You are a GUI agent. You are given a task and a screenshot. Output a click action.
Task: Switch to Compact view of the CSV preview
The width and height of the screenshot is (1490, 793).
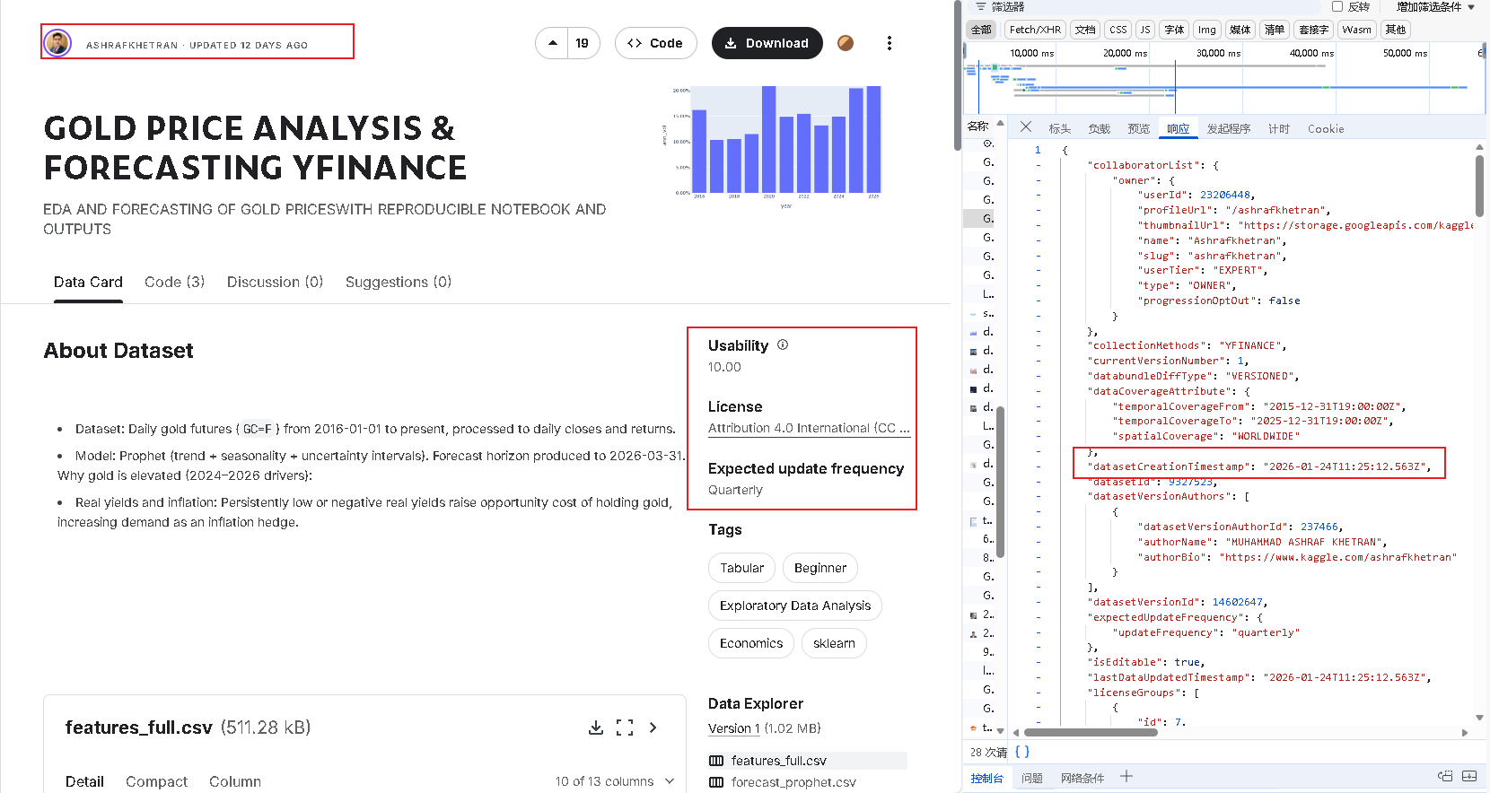[x=157, y=781]
